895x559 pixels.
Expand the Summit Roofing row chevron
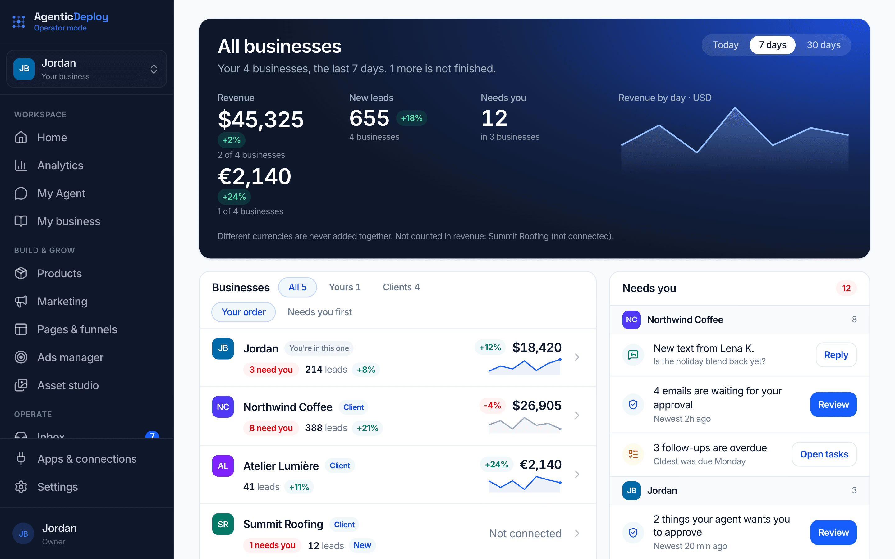point(577,533)
